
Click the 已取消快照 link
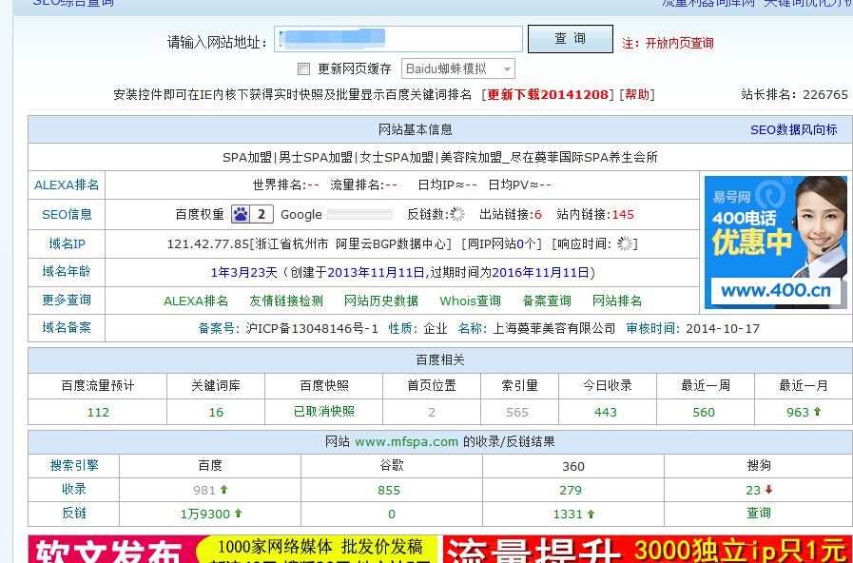(x=324, y=411)
